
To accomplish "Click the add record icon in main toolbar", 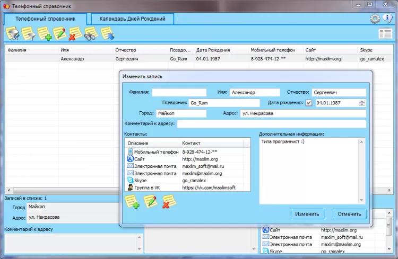I will 44,34.
